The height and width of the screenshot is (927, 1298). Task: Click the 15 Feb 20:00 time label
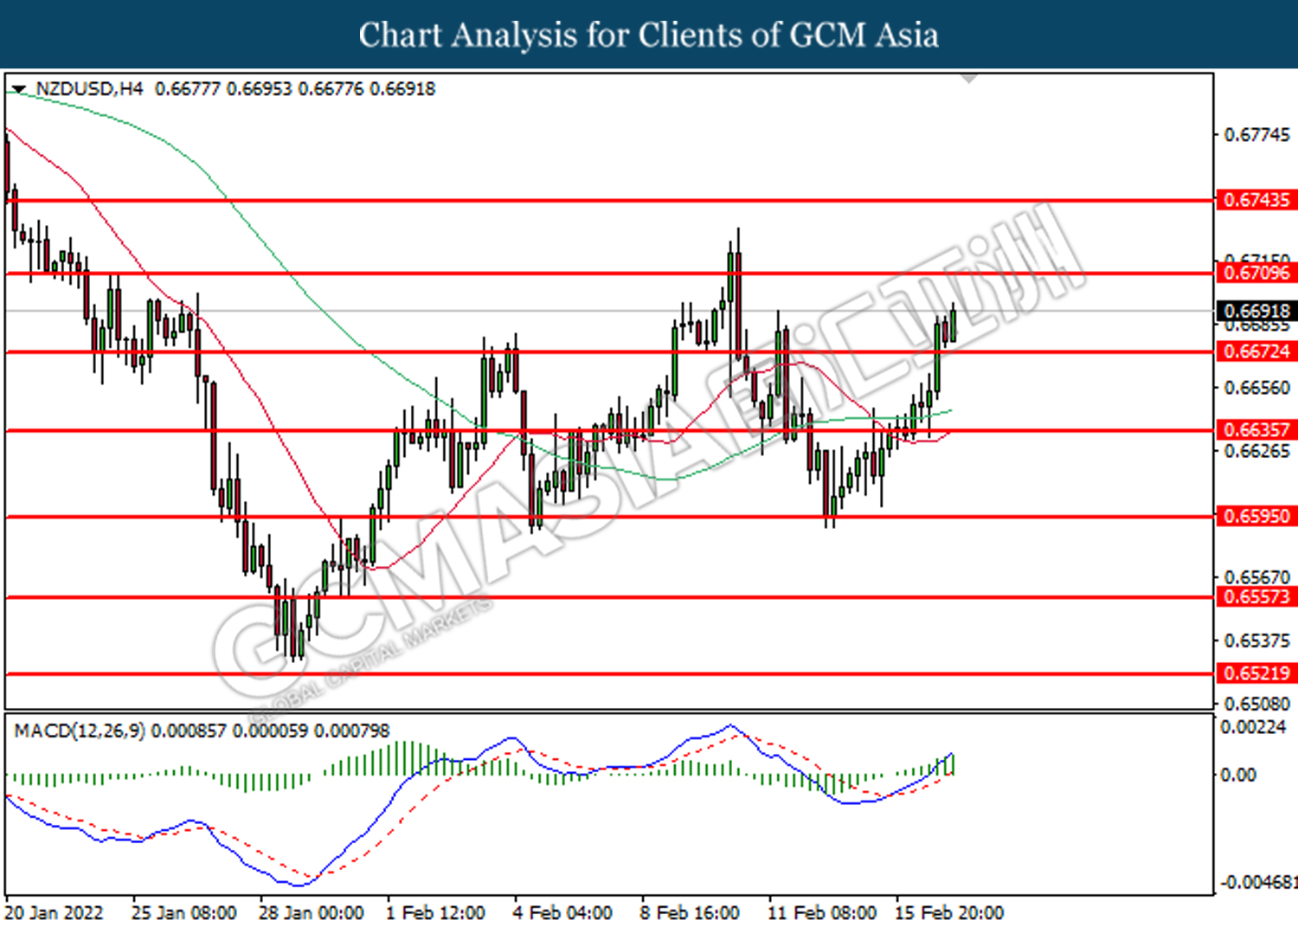949,913
